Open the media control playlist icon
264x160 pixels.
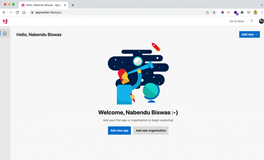[249, 12]
